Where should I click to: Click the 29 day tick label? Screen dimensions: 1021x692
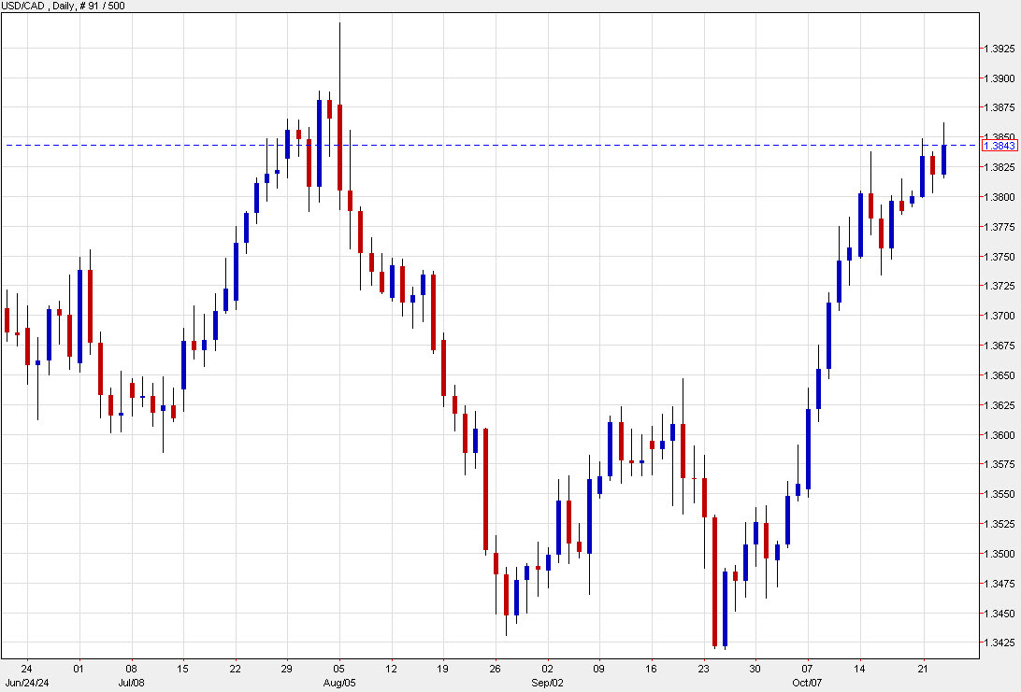pos(287,669)
